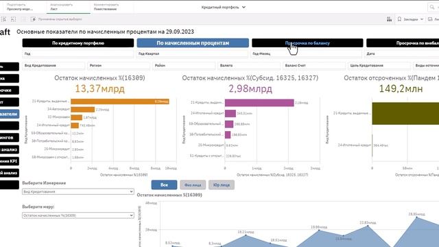Select the Физ лица filter button
This screenshot has width=439, height=247.
tap(193, 185)
